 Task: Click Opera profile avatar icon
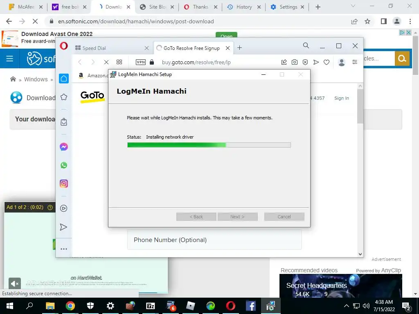point(342,62)
